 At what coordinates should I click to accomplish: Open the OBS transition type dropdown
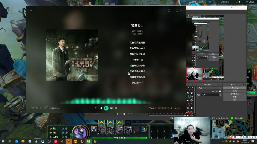click(209, 88)
